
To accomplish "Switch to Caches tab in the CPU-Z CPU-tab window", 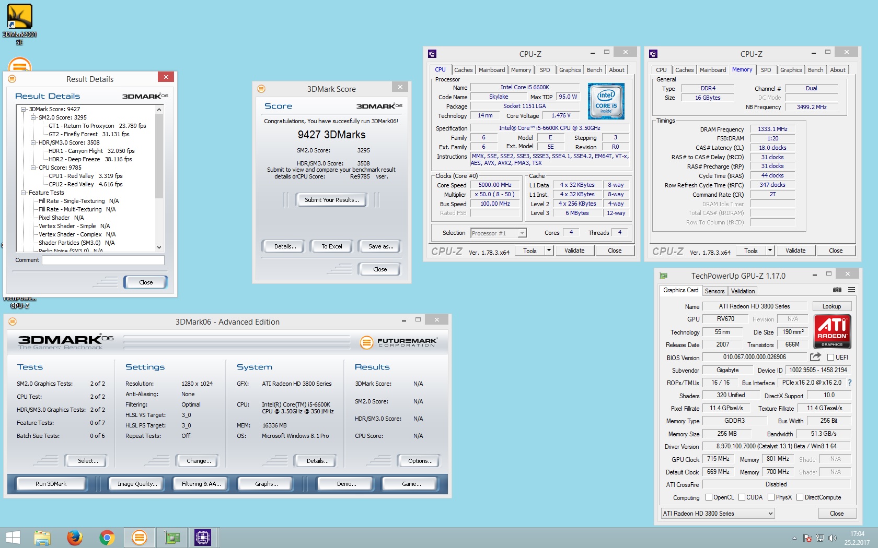I will pyautogui.click(x=463, y=70).
